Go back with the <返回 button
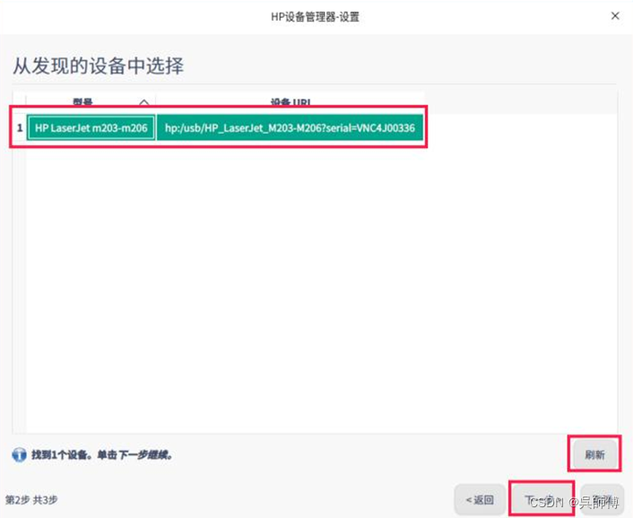This screenshot has width=633, height=518. coord(480,500)
